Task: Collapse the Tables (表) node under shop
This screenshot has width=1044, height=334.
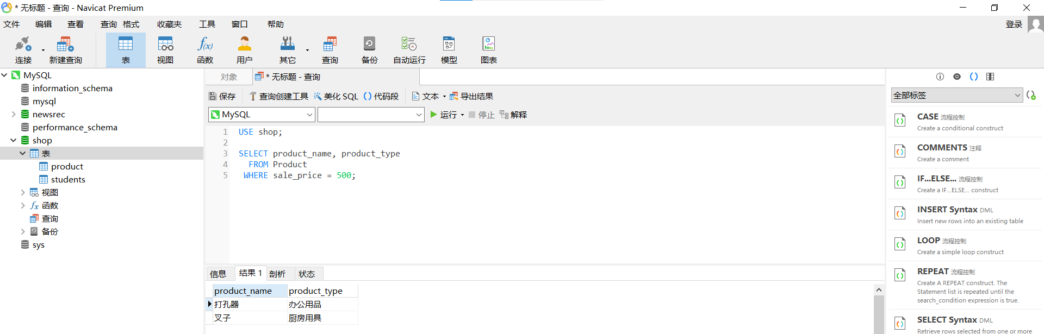Action: click(23, 153)
